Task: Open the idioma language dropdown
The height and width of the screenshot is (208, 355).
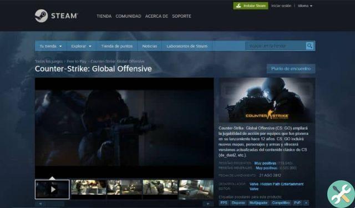Action: (x=305, y=6)
